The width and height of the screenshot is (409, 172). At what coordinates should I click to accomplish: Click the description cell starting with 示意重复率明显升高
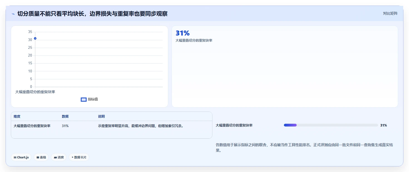pyautogui.click(x=140, y=126)
